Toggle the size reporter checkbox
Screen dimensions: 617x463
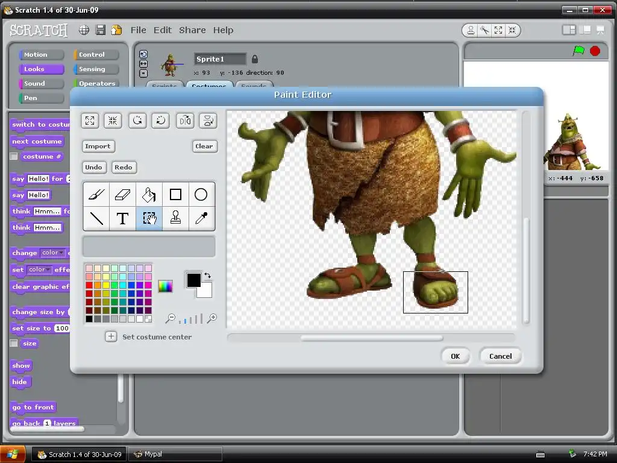(14, 343)
